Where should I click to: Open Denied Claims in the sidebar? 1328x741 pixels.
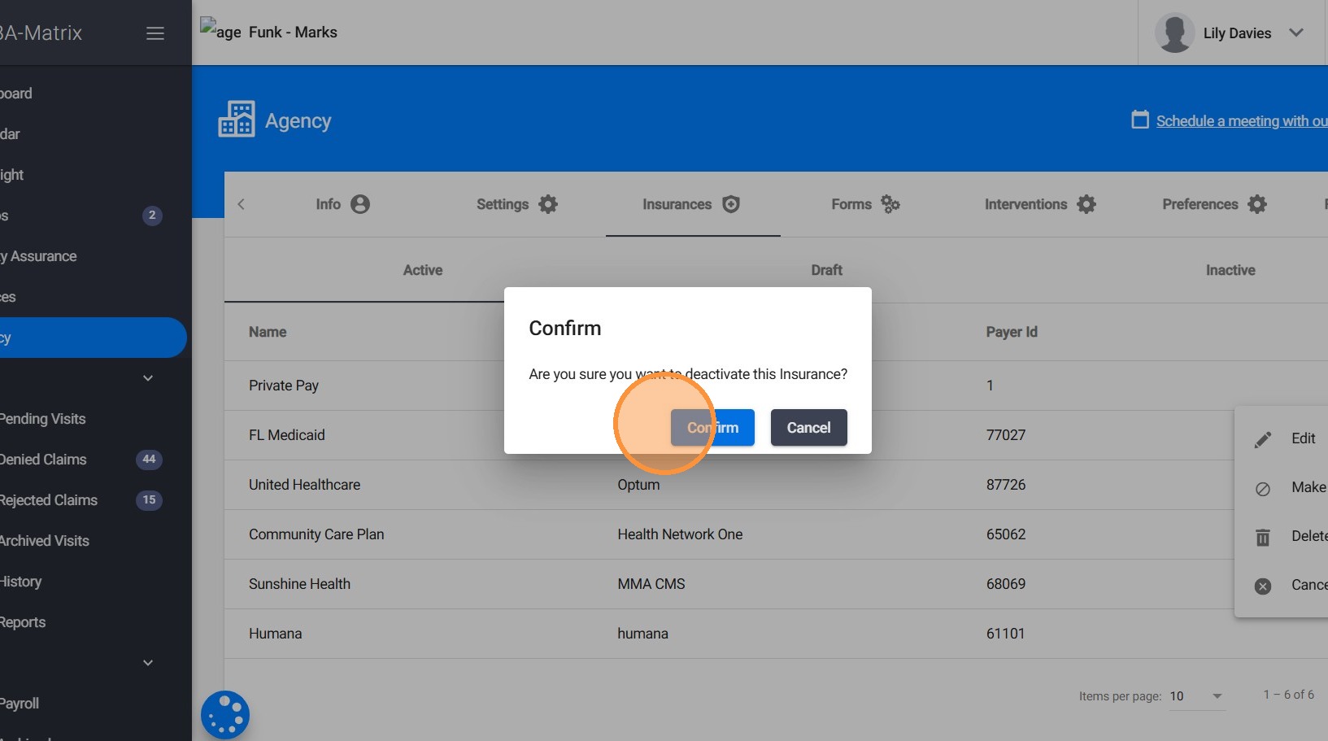point(44,460)
